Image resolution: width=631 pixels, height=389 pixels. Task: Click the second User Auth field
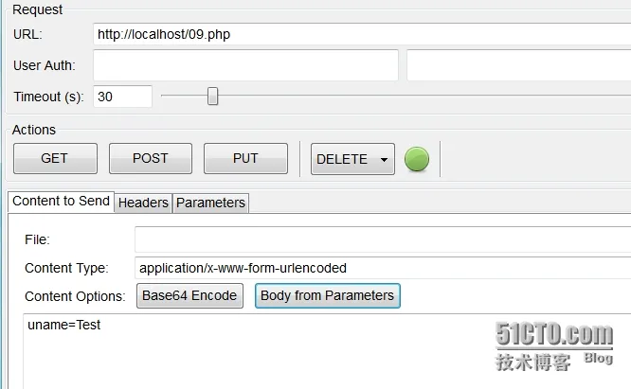pos(517,65)
